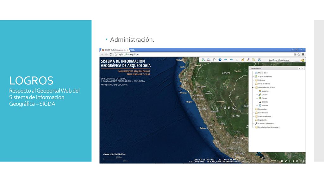This screenshot has width=324, height=182.
Task: Open the Chrome hamburger menu
Action: tap(303, 54)
